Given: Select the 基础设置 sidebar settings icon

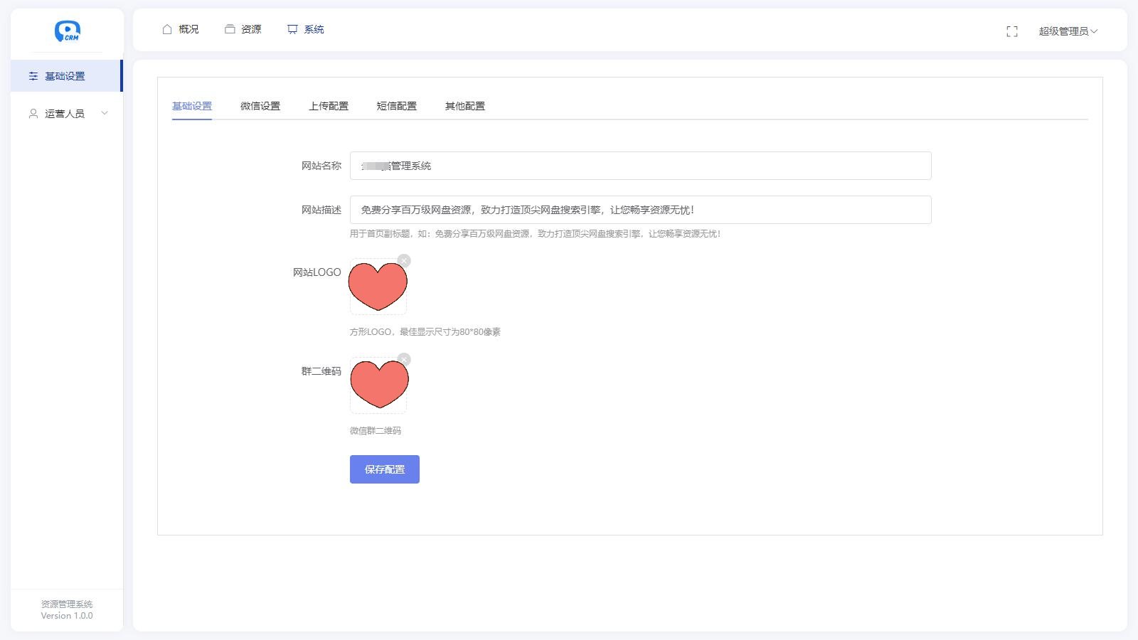Looking at the screenshot, I should pyautogui.click(x=33, y=75).
